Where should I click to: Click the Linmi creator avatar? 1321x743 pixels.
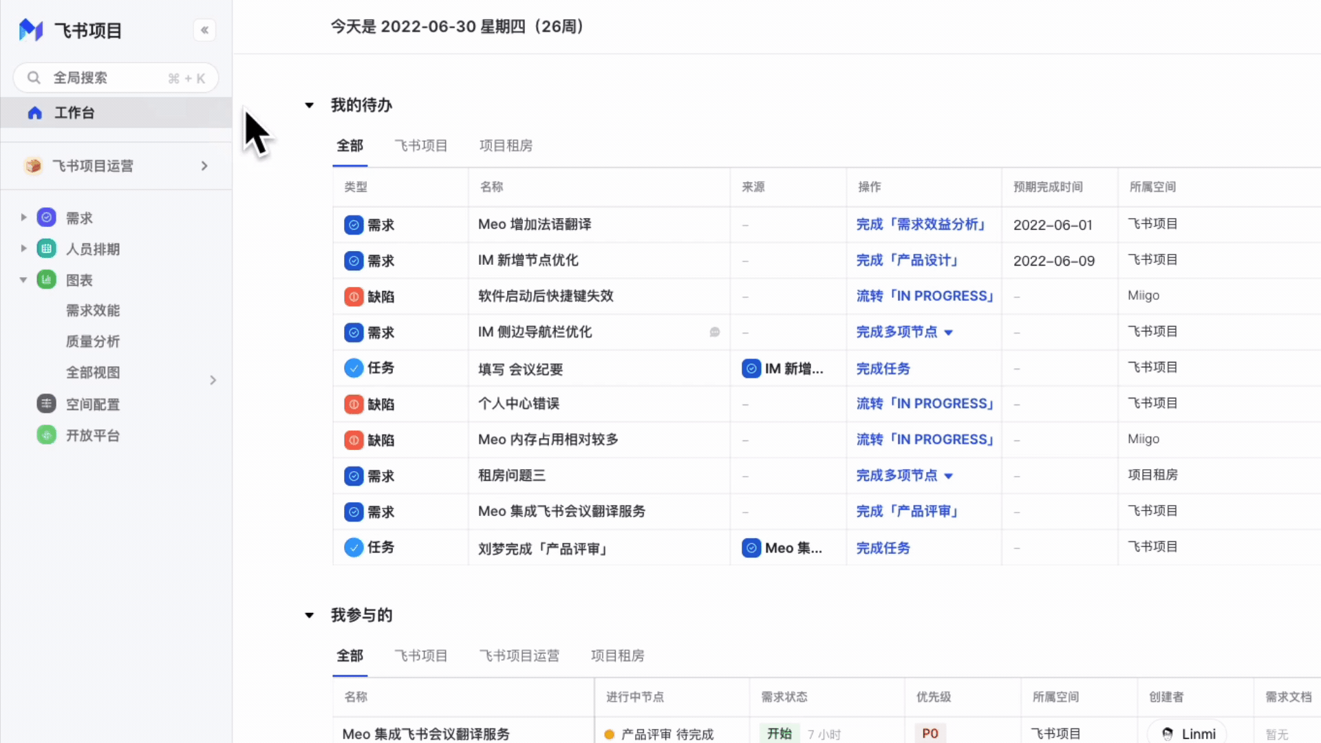click(1168, 734)
